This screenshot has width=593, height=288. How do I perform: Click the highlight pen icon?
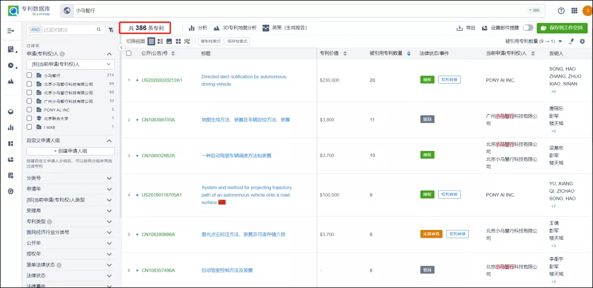coord(572,41)
